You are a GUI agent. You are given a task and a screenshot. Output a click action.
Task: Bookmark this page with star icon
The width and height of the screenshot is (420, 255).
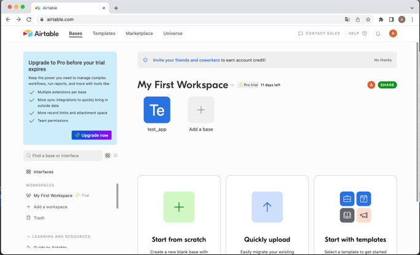click(x=368, y=19)
